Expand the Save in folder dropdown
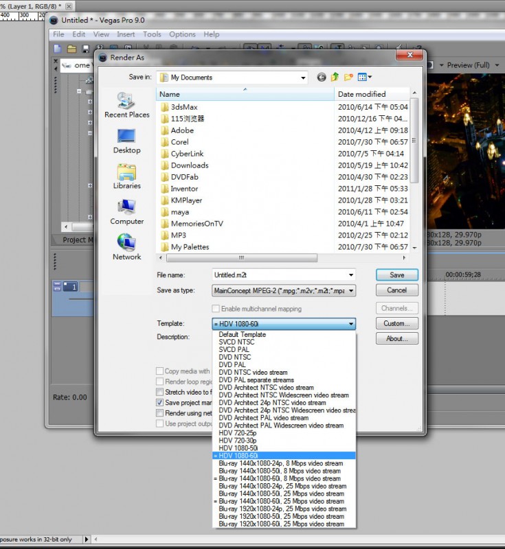Screen dimensions: 505x549 point(303,78)
